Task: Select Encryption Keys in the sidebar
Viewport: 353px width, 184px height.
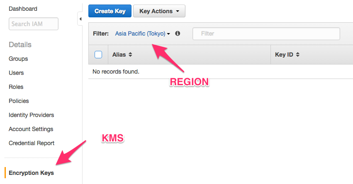Action: tap(31, 173)
